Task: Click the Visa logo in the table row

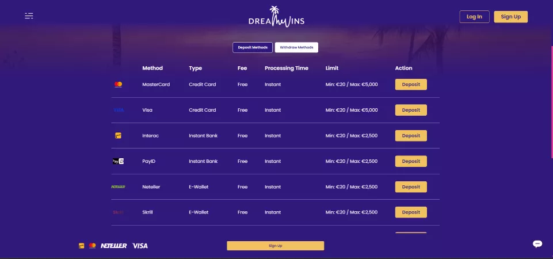Action: [x=118, y=110]
